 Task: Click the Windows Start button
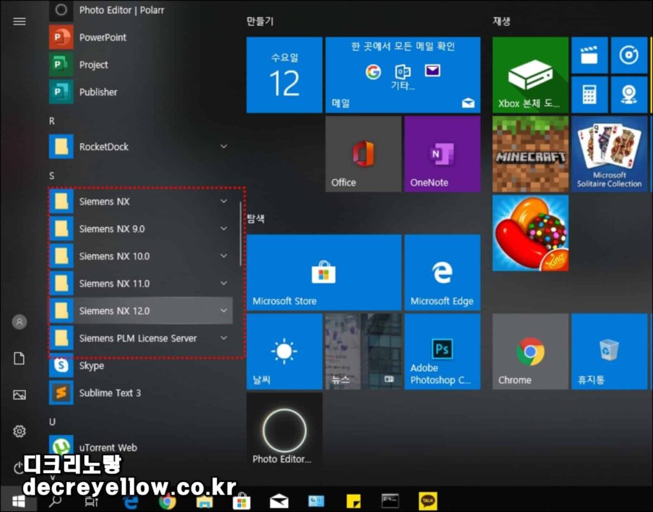tap(18, 501)
